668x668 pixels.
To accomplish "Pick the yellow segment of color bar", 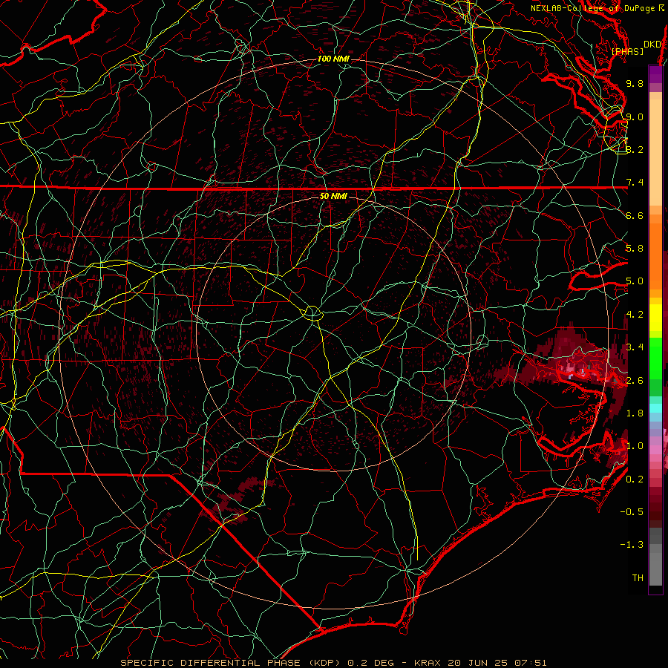I will (655, 318).
